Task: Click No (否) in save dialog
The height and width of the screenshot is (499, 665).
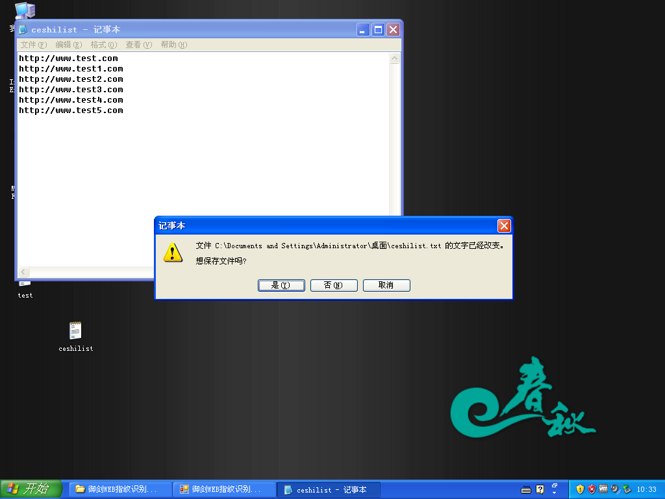Action: 334,285
